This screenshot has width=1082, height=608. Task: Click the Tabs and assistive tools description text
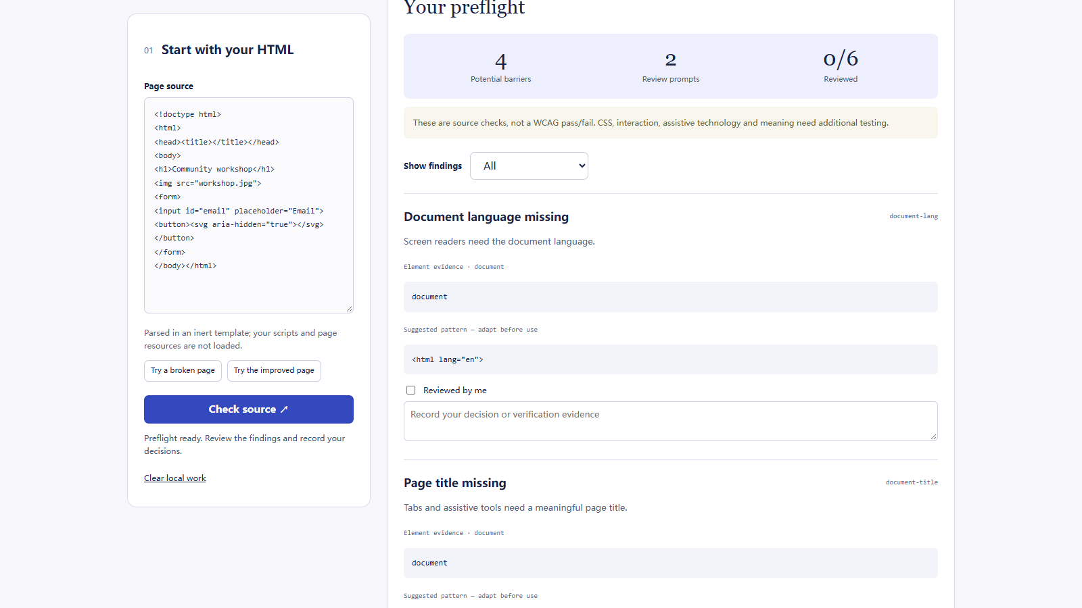click(x=515, y=508)
